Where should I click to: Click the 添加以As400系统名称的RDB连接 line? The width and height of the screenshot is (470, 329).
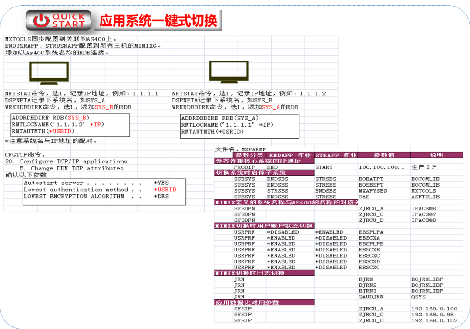(57, 53)
